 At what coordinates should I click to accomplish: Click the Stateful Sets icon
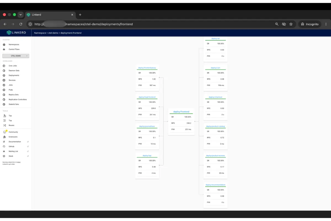(4, 104)
